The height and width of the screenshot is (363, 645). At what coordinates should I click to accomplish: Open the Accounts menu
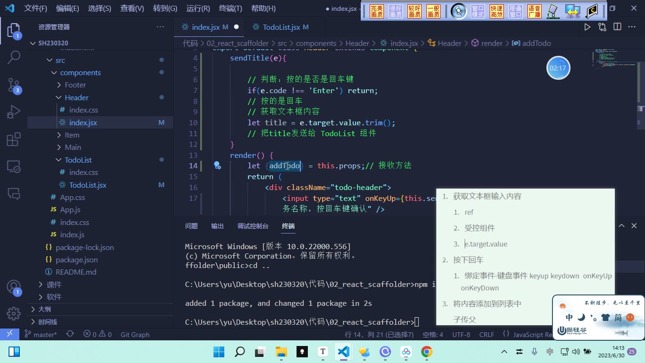[x=14, y=287]
